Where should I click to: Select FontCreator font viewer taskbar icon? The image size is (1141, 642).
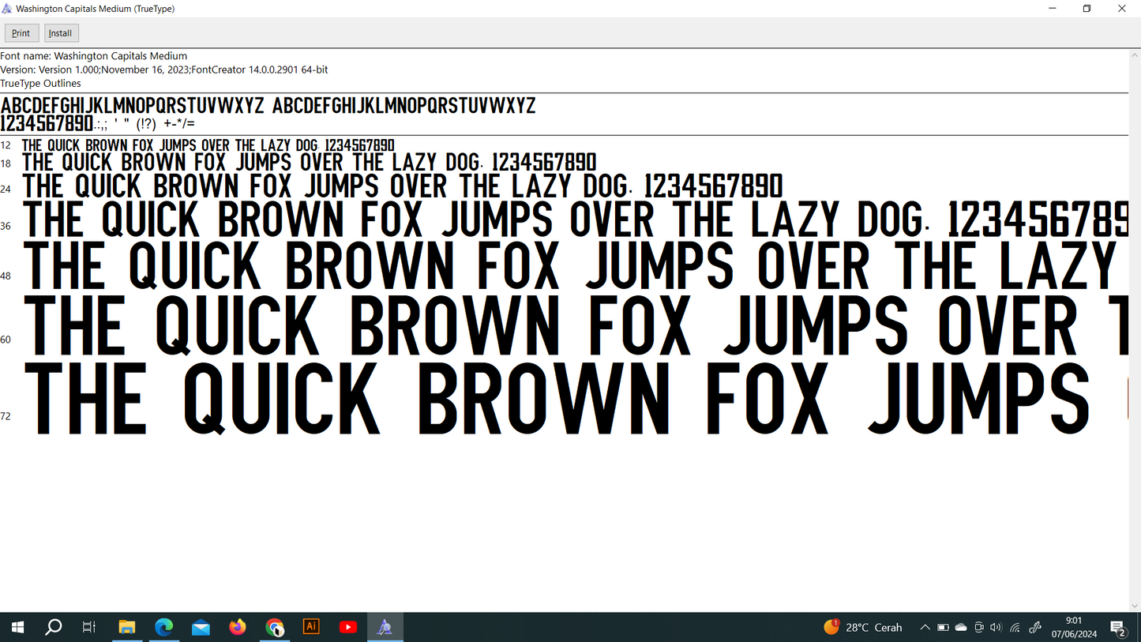(x=385, y=627)
